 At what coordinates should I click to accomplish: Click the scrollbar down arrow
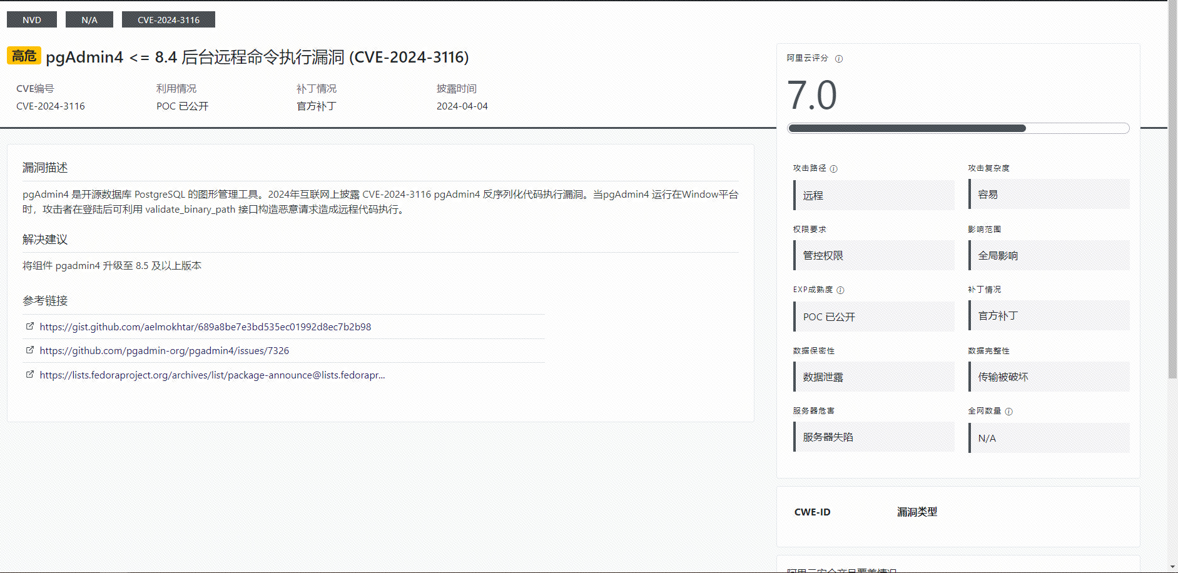tap(1172, 567)
